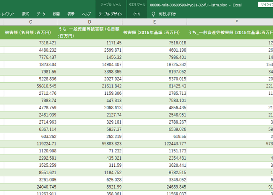This screenshot has width=273, height=195.
Task: Select cell with value 7776.437
Action: (30, 57)
